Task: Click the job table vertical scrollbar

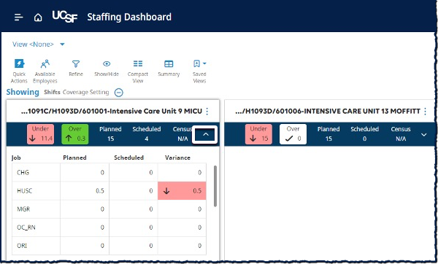Action: 215,186
